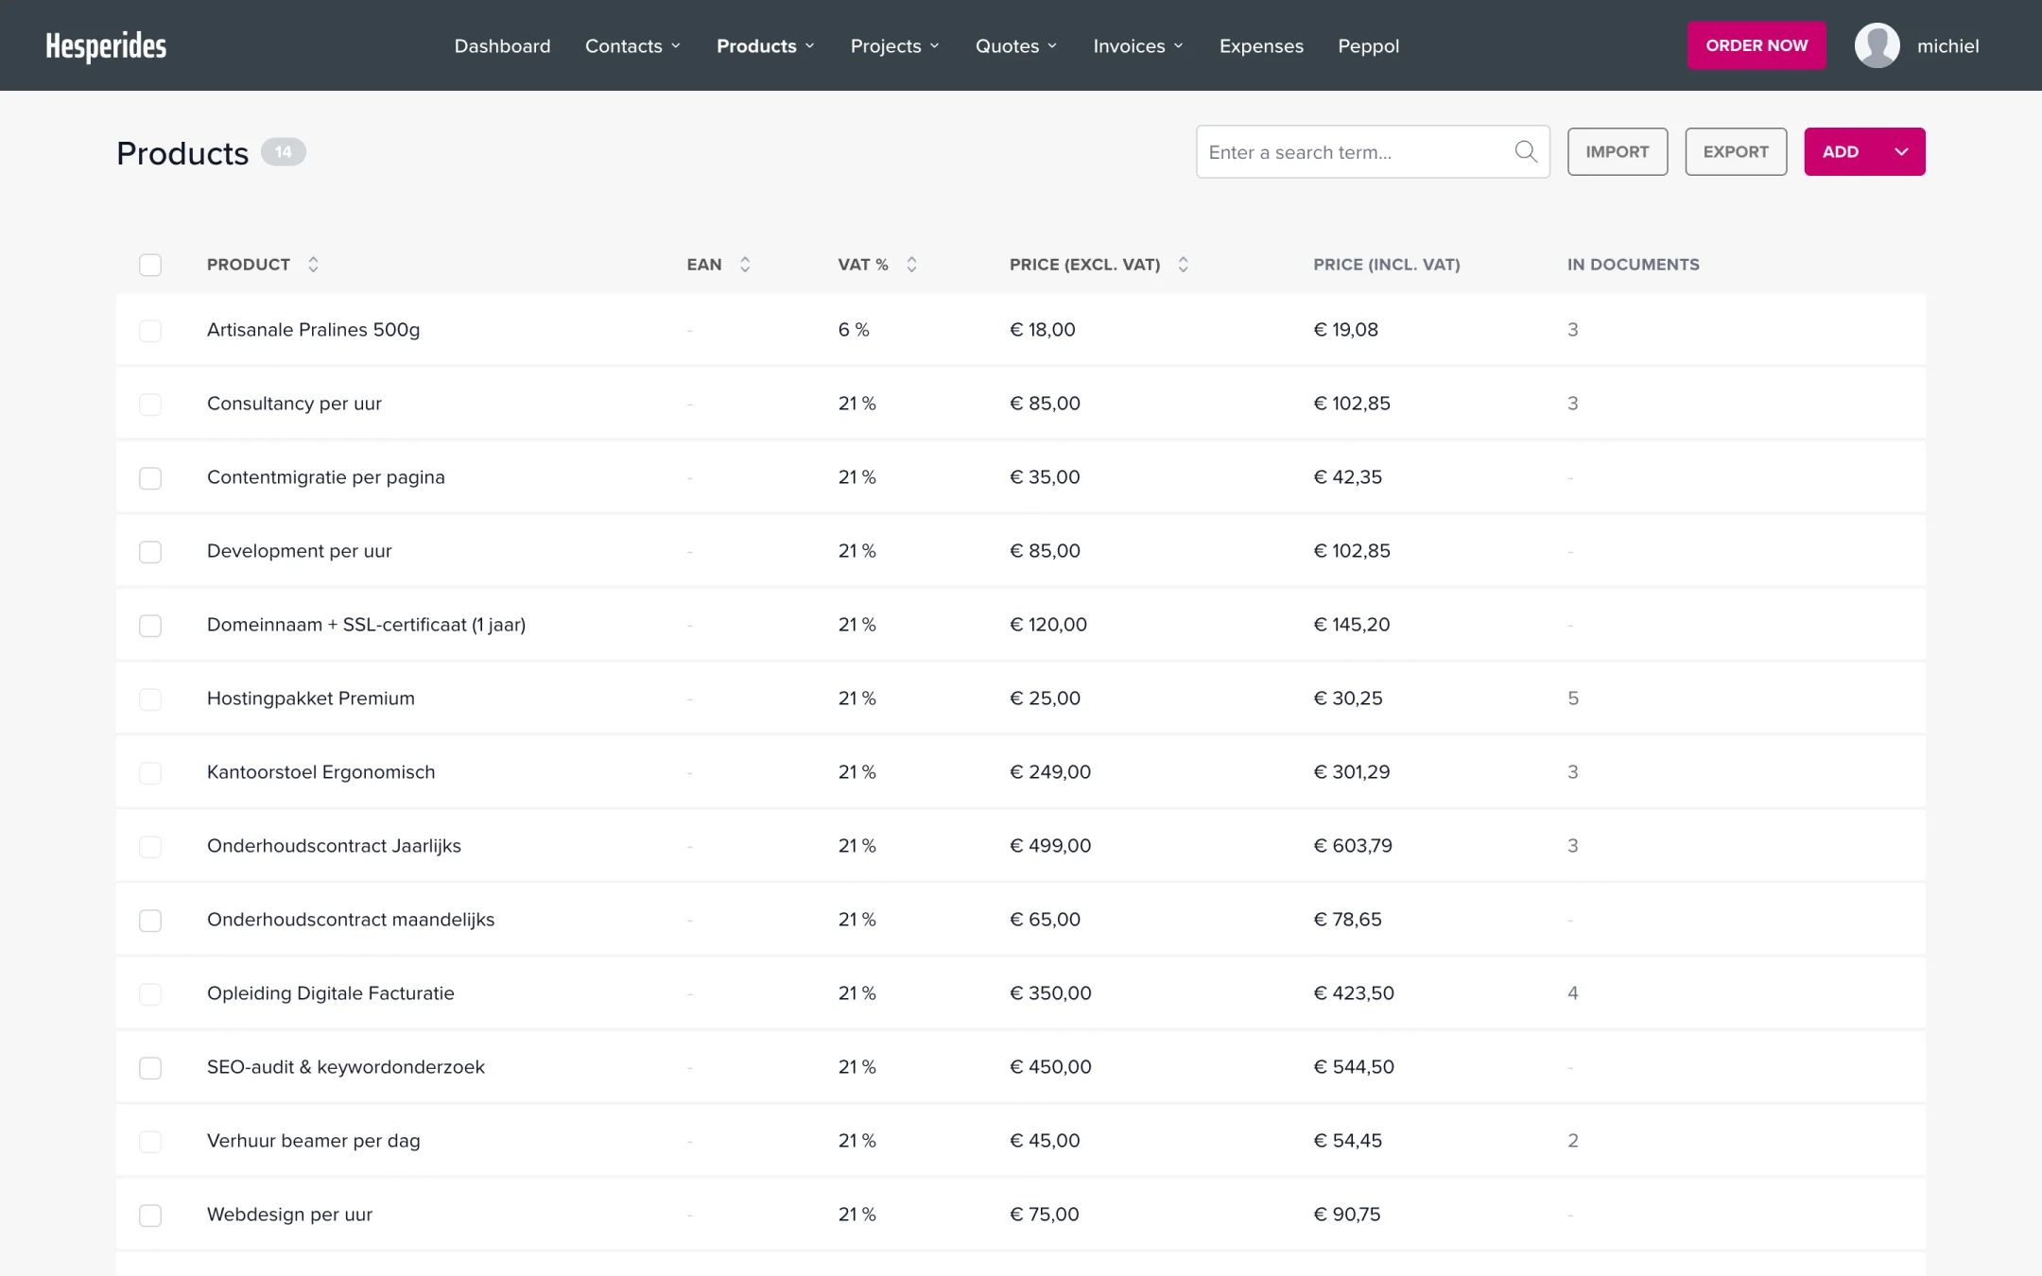Screen dimensions: 2042x1276
Task: Click the IN DOCUMENTS column header
Action: [x=1633, y=265]
